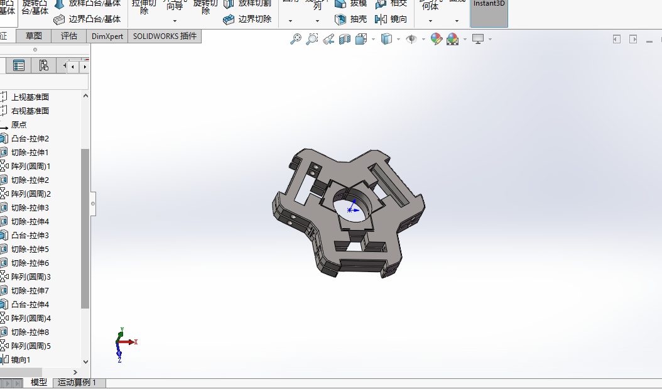Select 原点 in the feature tree
The width and height of the screenshot is (662, 389).
(x=19, y=125)
